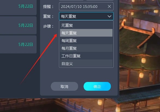This screenshot has height=112, width=160.
Task: Pick the 每月重复 option
Action: 86,48
